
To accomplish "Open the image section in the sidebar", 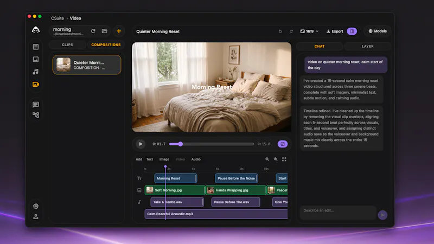I will coord(36,59).
